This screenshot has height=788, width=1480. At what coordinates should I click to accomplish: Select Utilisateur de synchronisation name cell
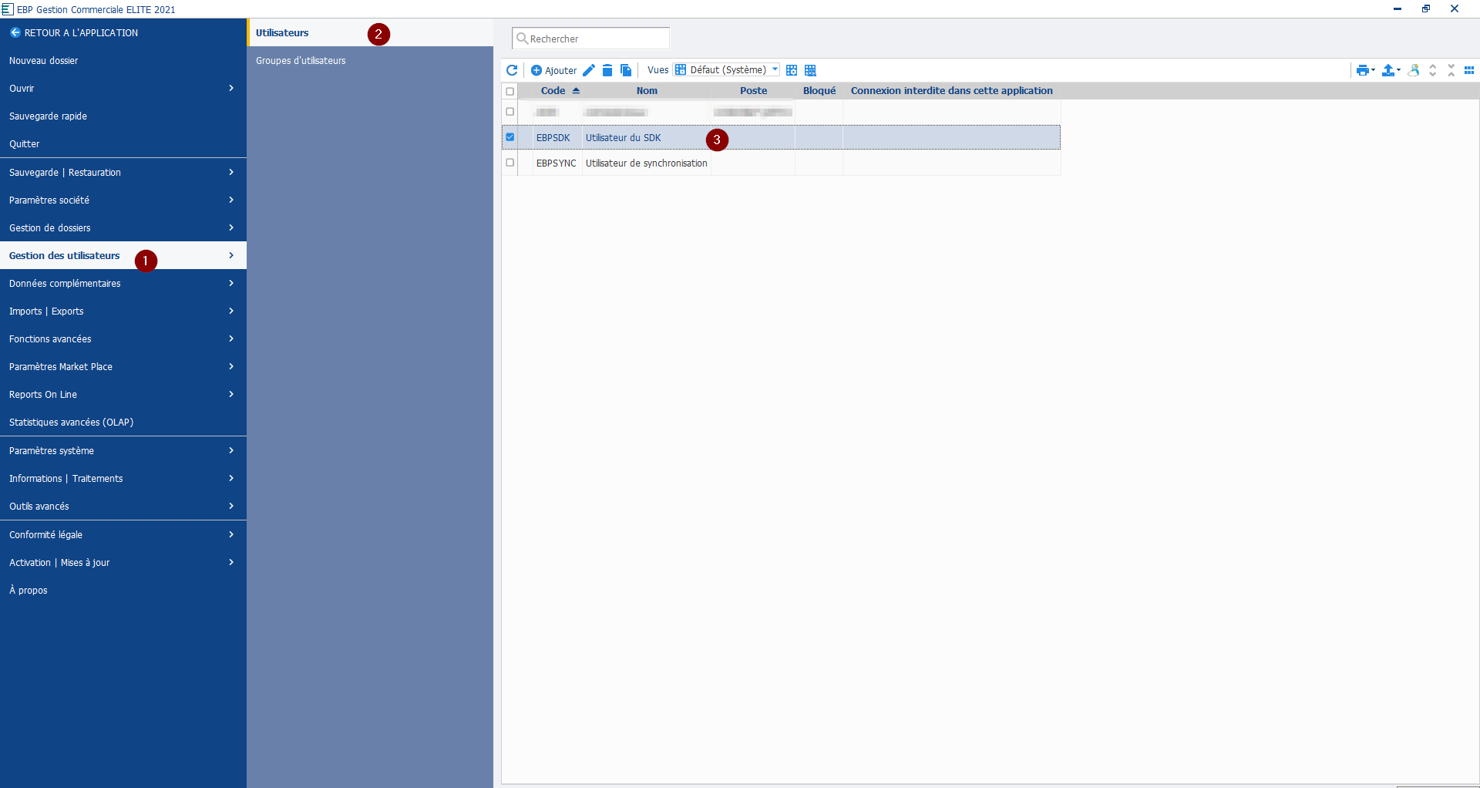coord(647,163)
